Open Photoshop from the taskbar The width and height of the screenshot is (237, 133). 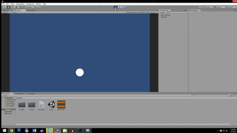[19, 130]
